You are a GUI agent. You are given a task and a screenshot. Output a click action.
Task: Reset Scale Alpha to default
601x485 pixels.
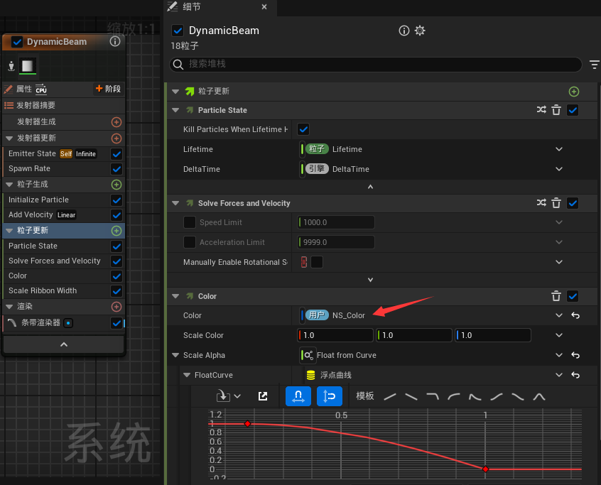point(575,355)
